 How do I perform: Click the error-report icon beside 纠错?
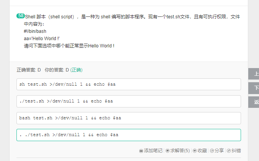pyautogui.click(x=229, y=151)
